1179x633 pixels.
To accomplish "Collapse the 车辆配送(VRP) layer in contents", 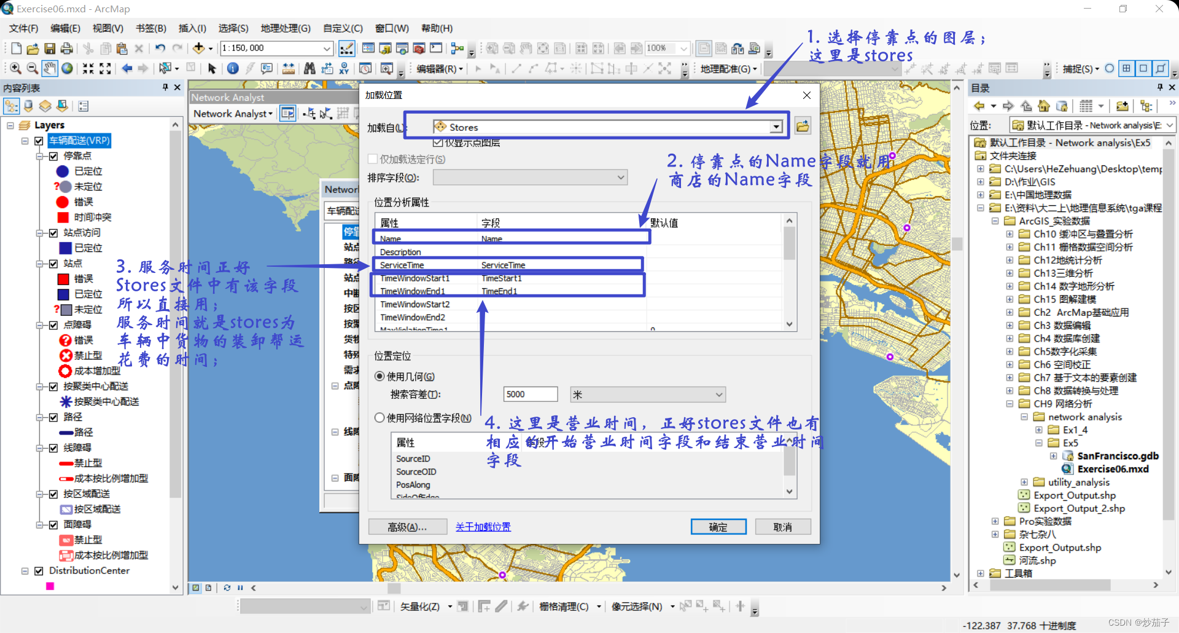I will click(25, 141).
